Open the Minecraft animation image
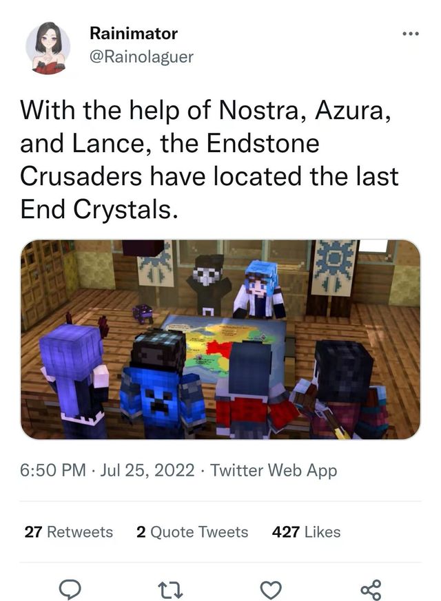 coord(220,339)
